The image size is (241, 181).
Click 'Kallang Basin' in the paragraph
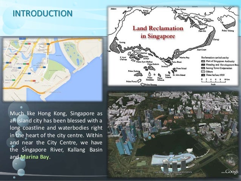click(85, 150)
